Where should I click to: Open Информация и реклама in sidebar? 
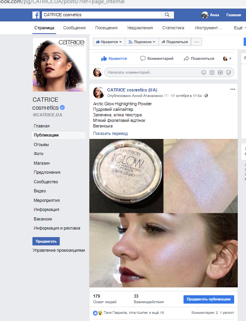tap(57, 228)
